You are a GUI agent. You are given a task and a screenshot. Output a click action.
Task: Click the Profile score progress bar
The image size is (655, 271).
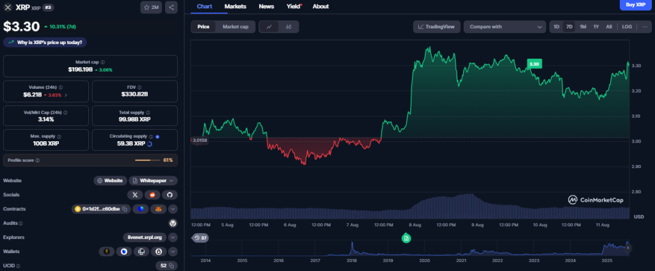pos(148,160)
